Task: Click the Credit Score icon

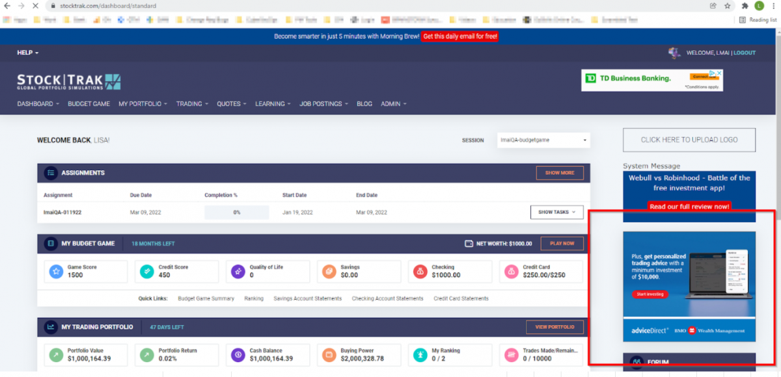Action: point(146,271)
